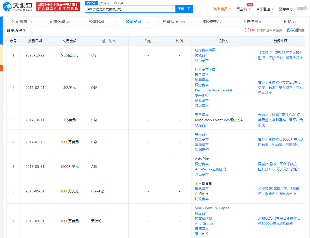Screen dimensions: 310x238
Task: Switch to the 公司发展 tab
Action: point(136,22)
